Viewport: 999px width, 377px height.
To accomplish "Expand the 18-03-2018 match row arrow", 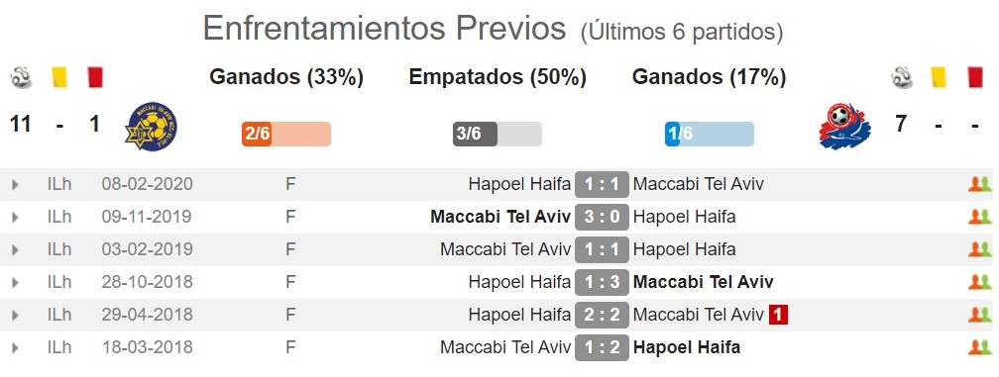I will click(15, 347).
